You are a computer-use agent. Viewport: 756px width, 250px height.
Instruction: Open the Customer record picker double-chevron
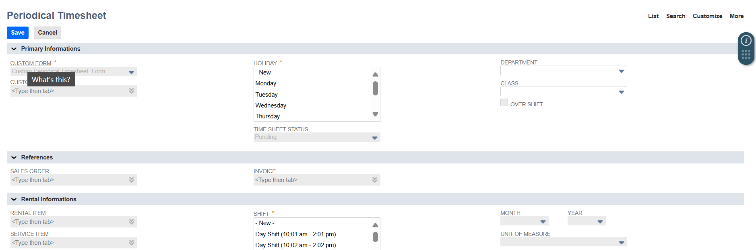coord(131,91)
